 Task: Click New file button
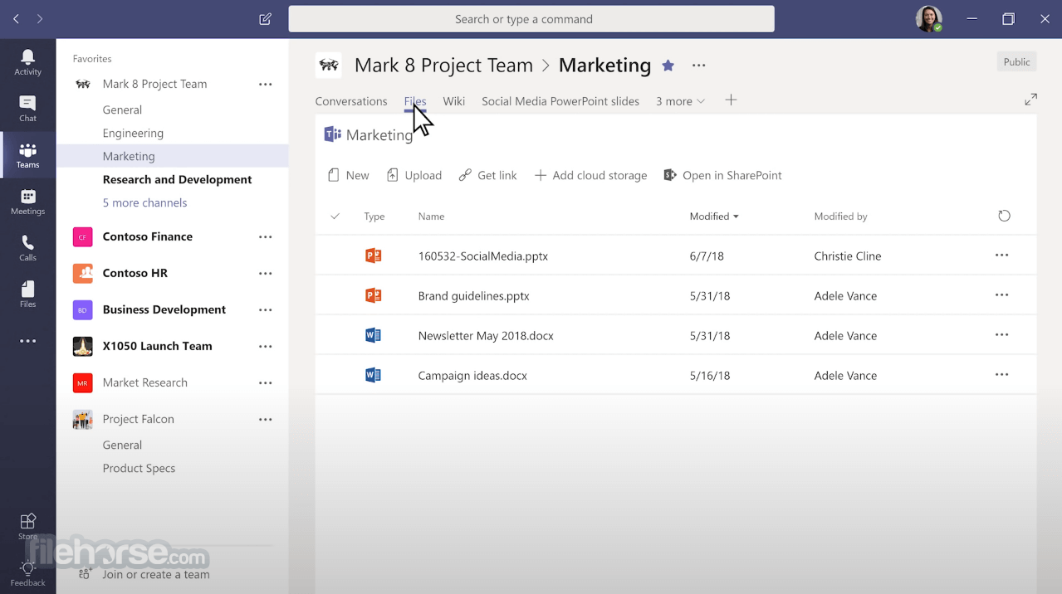tap(348, 175)
